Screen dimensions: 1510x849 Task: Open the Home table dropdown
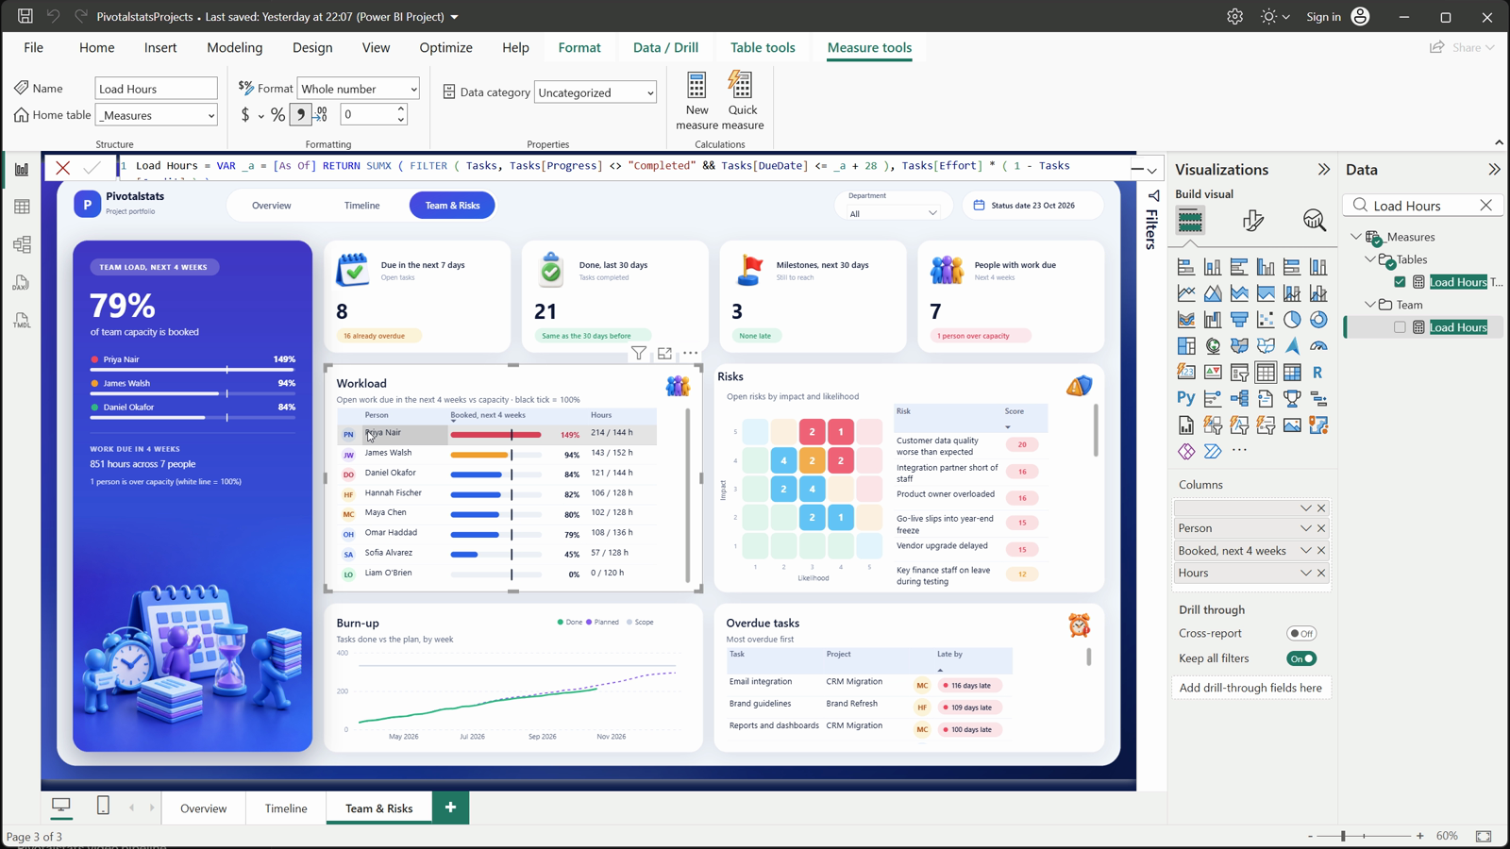click(x=157, y=115)
